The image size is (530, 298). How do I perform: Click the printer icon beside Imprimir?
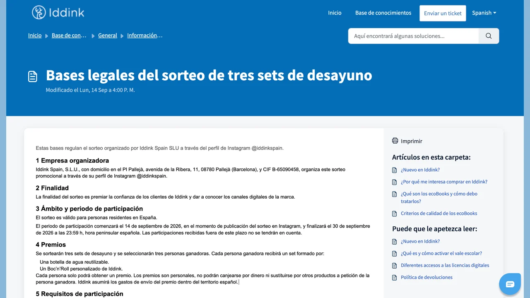click(395, 141)
